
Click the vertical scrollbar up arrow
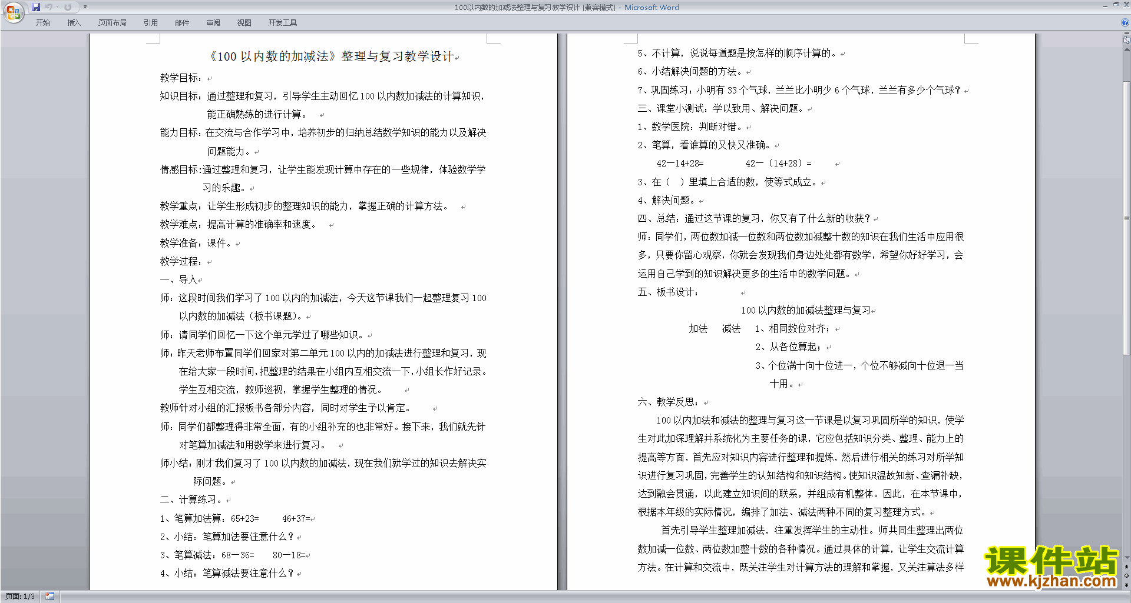(x=1127, y=49)
